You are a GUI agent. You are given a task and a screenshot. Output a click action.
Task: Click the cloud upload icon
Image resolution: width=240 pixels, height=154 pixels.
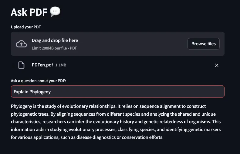point(22,44)
